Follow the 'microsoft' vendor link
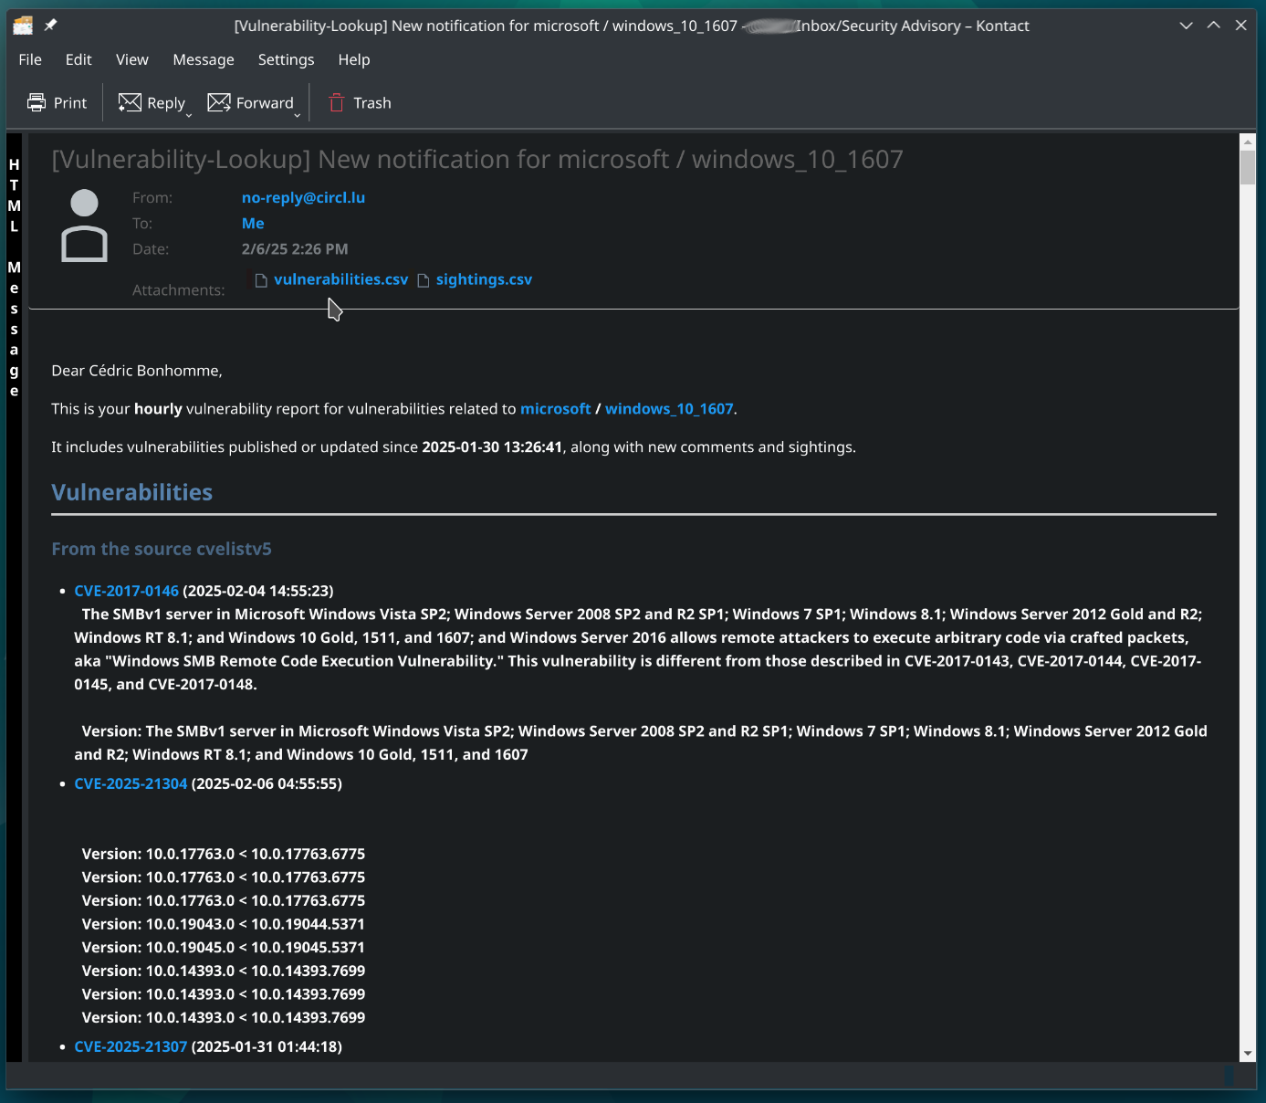The height and width of the screenshot is (1103, 1266). tap(556, 409)
